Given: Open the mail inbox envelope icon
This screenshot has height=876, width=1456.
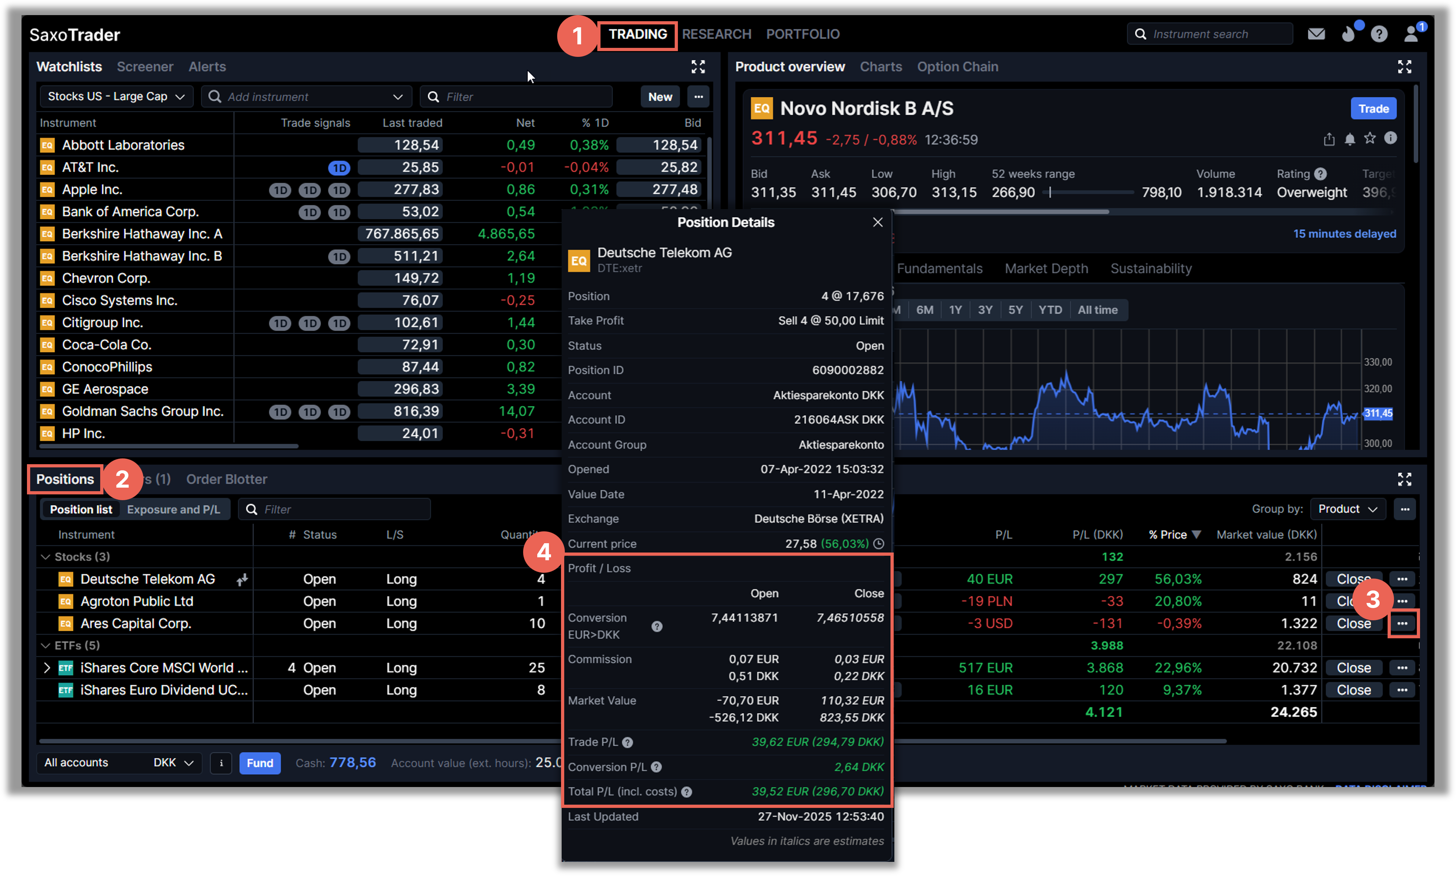Looking at the screenshot, I should tap(1316, 34).
